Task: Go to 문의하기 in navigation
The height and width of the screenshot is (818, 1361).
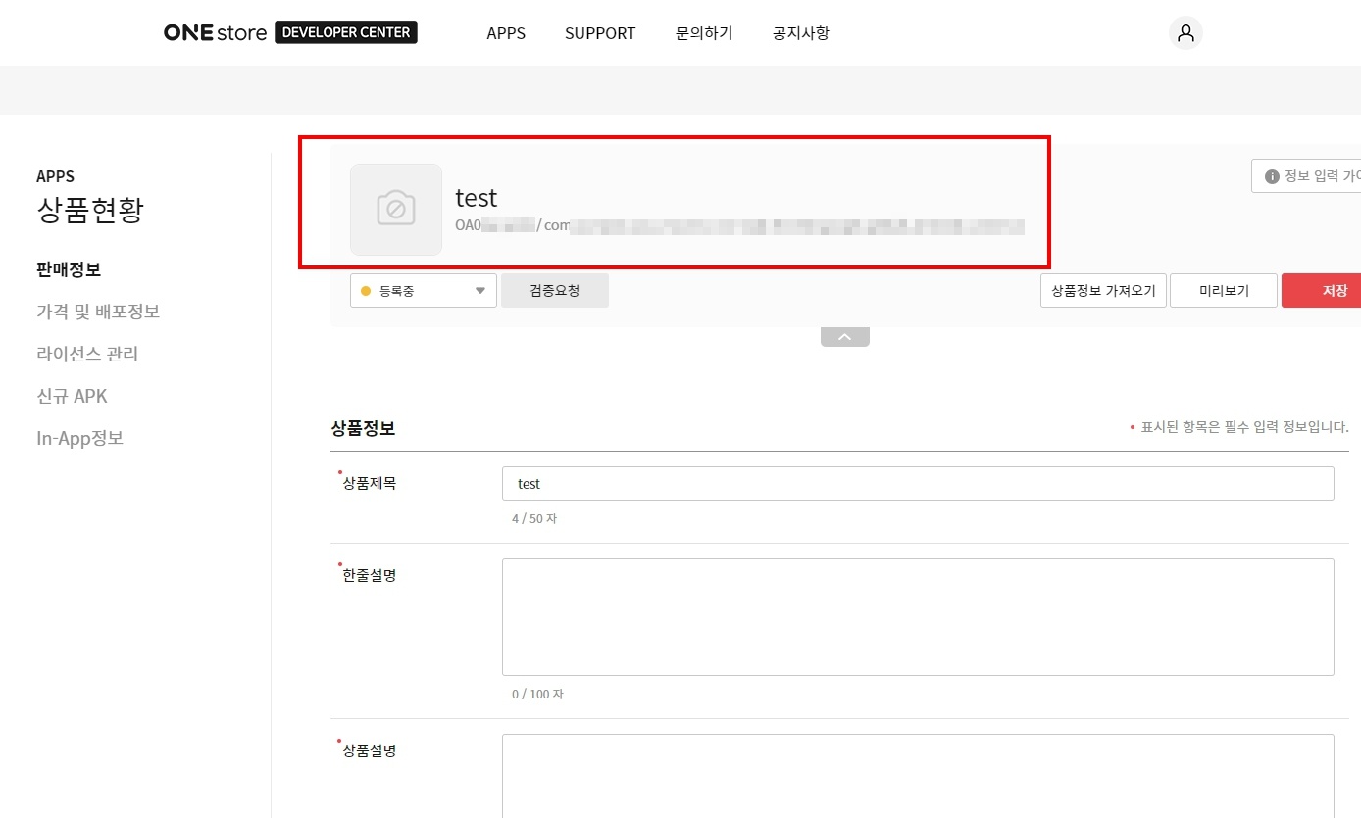Action: pos(703,33)
